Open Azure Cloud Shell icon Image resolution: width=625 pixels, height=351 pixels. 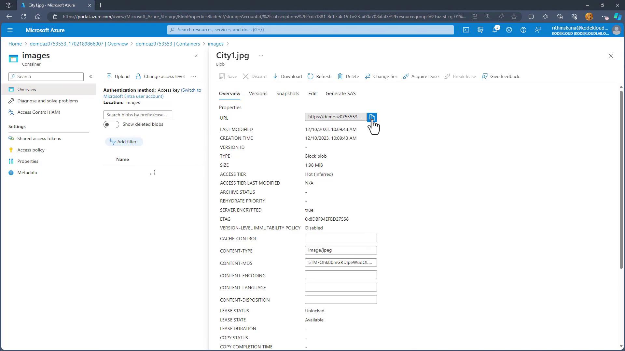[x=466, y=30]
